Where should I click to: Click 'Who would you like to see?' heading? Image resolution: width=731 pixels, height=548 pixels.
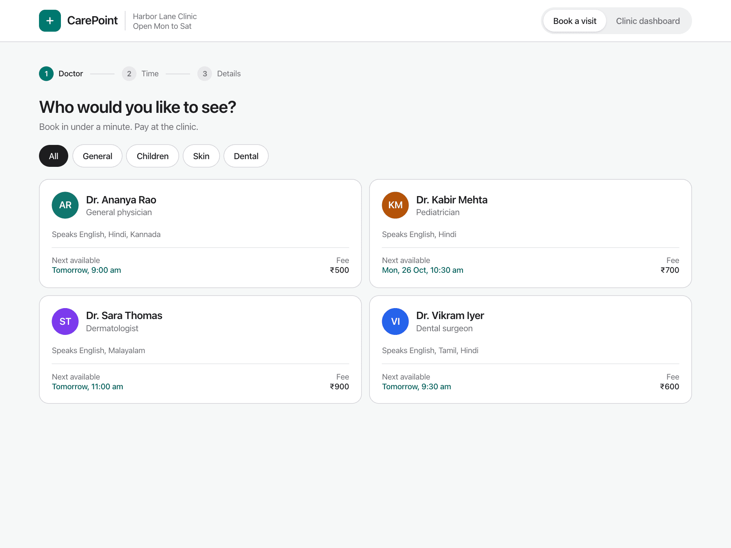click(x=138, y=107)
